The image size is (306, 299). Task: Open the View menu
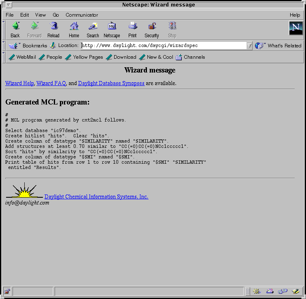(x=40, y=15)
